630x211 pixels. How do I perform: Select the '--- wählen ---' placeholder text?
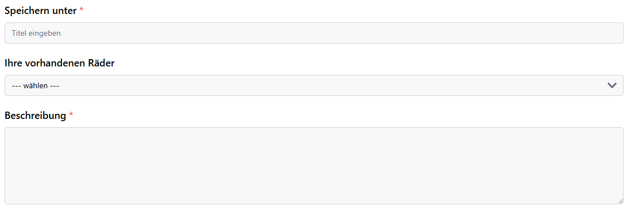click(36, 85)
